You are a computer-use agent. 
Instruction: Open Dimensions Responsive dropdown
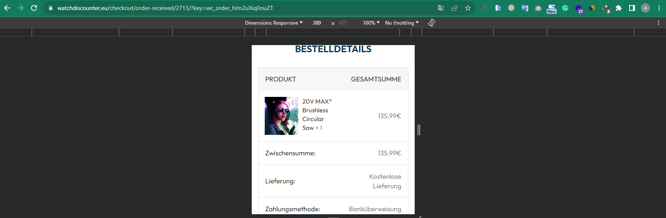(x=274, y=23)
